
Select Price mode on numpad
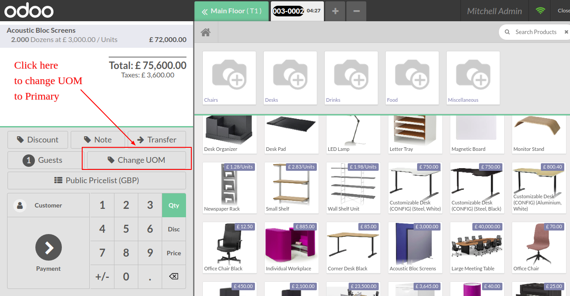point(174,253)
